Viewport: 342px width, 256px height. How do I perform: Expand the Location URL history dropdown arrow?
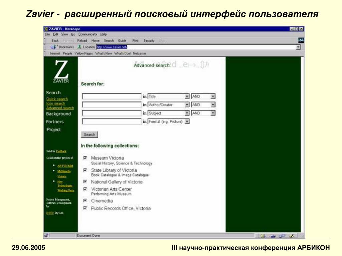(298, 47)
